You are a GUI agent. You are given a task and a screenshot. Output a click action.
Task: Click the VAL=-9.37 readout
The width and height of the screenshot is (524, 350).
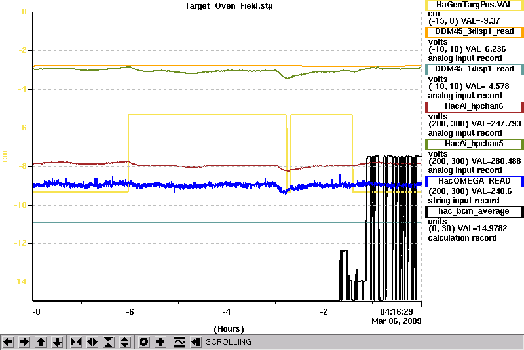click(480, 21)
